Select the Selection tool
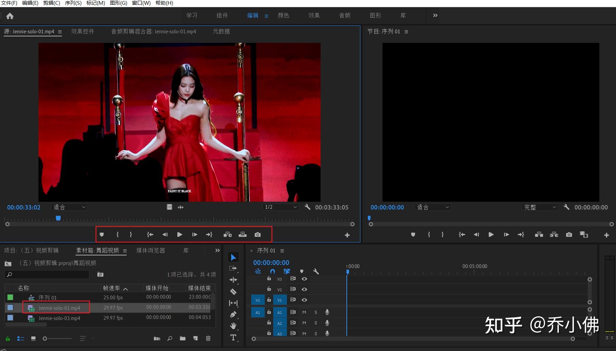The height and width of the screenshot is (351, 616). pos(233,257)
